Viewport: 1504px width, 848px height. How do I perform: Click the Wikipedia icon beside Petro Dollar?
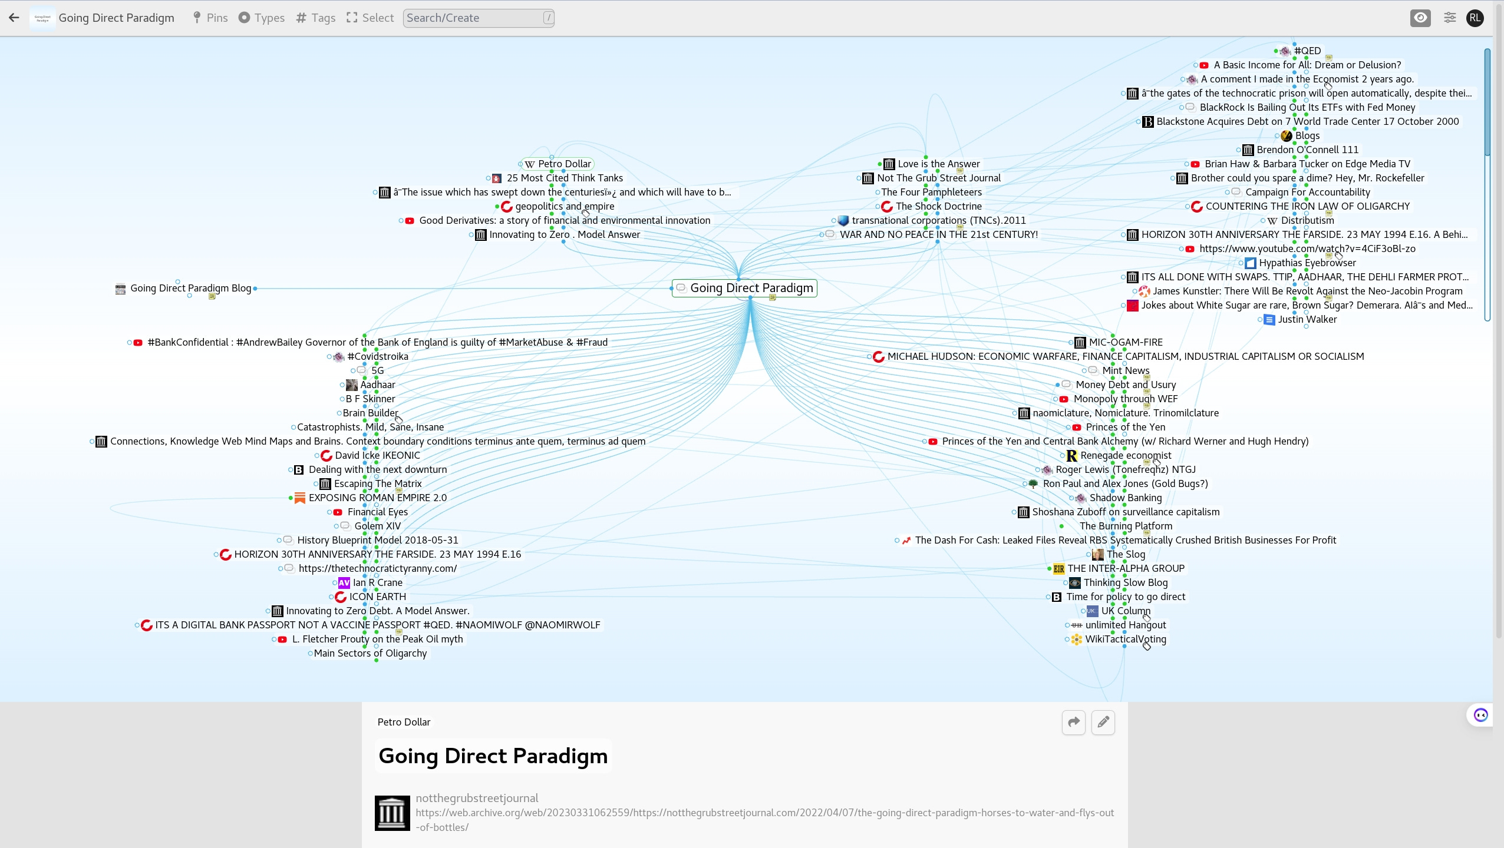click(529, 164)
